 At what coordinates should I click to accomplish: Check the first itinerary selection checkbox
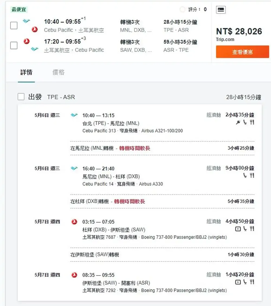(14, 26)
